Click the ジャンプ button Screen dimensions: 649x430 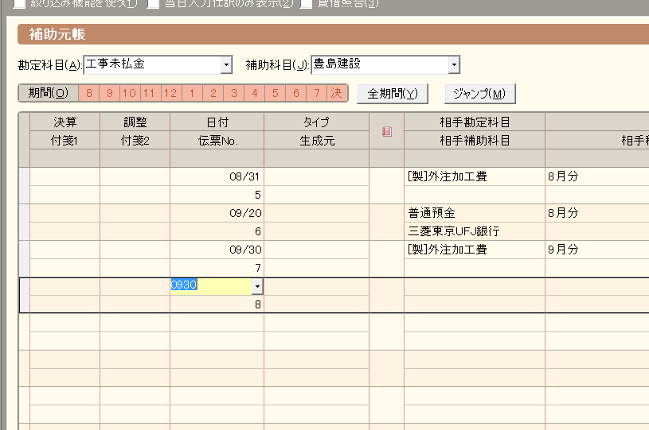pos(479,94)
